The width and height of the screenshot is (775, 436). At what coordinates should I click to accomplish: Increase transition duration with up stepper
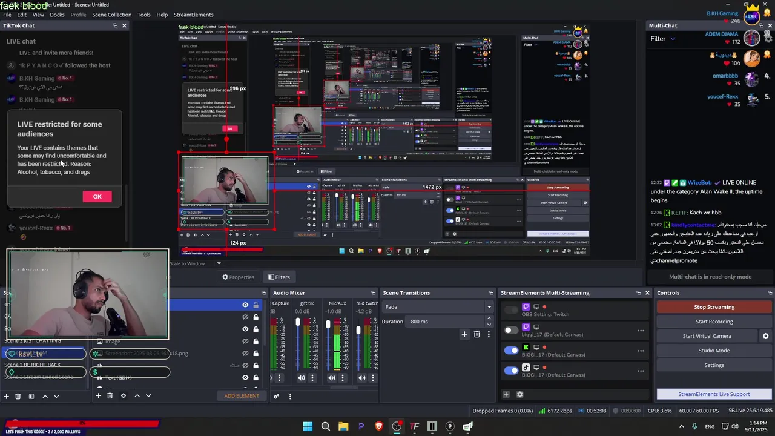pyautogui.click(x=490, y=319)
